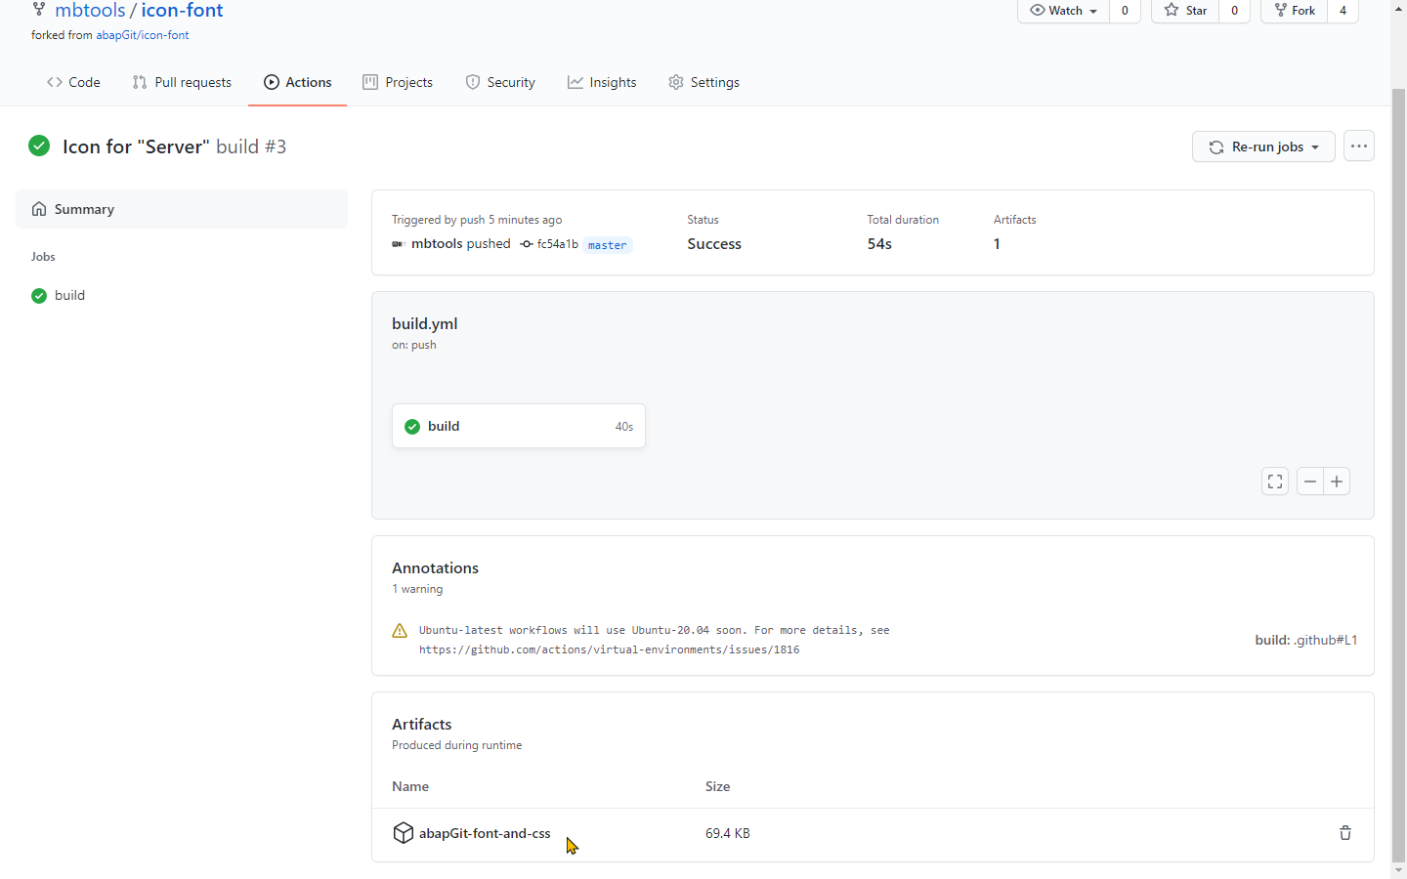1407x879 pixels.
Task: Open the Pull requests tab
Action: (x=182, y=82)
